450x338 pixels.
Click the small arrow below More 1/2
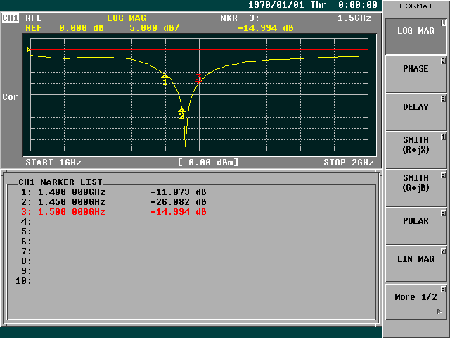[439, 311]
